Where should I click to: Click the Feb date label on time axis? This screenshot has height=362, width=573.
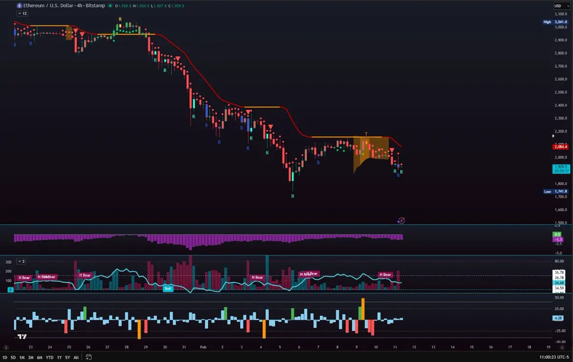click(203, 347)
